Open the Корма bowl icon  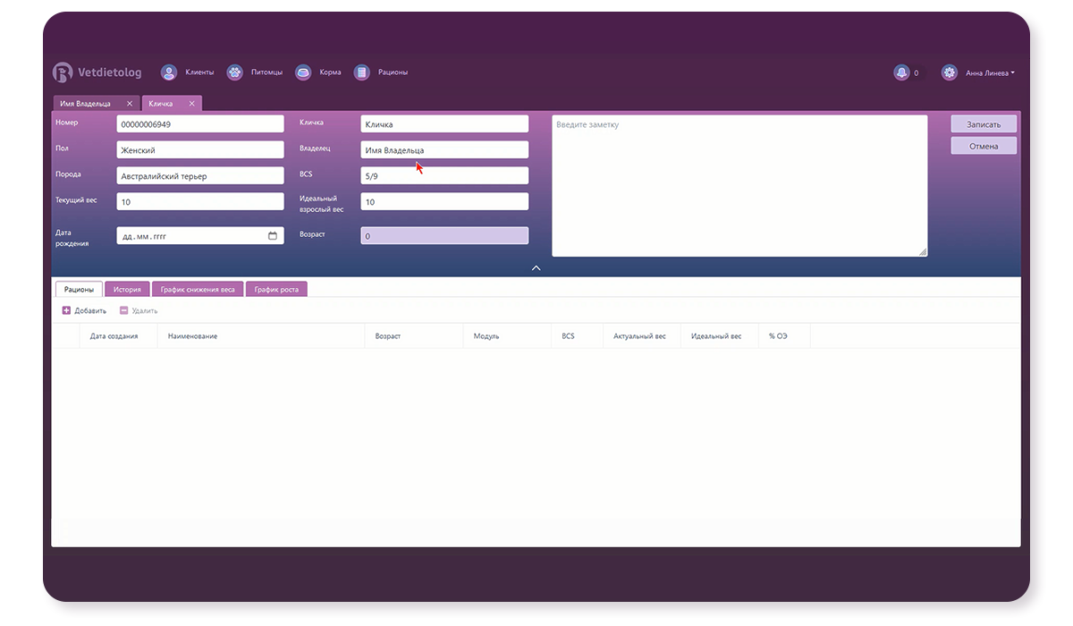[x=303, y=72]
